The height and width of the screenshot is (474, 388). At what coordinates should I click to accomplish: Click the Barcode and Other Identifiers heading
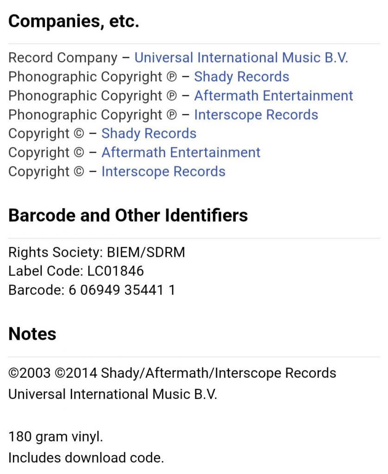(128, 216)
